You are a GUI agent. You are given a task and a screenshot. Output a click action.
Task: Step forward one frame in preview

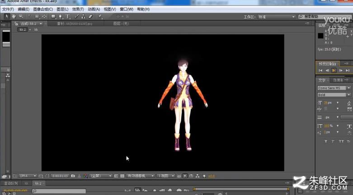[x=341, y=70]
